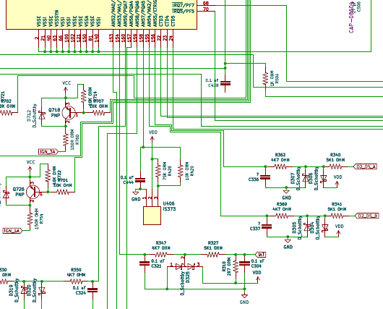Click the IRQ7/PF7 pin name

[x=184, y=5]
